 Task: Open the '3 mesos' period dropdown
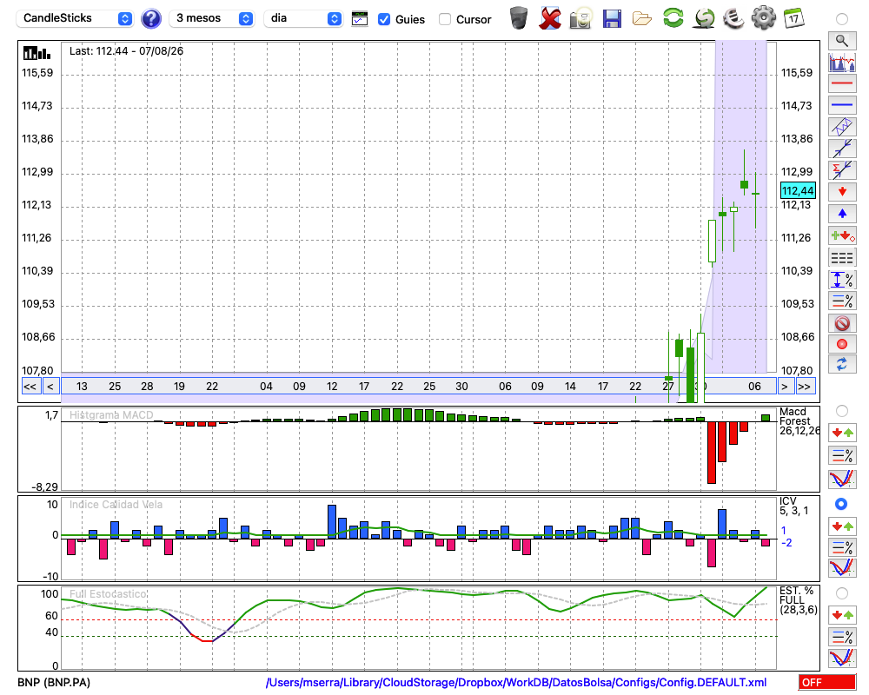pos(212,18)
